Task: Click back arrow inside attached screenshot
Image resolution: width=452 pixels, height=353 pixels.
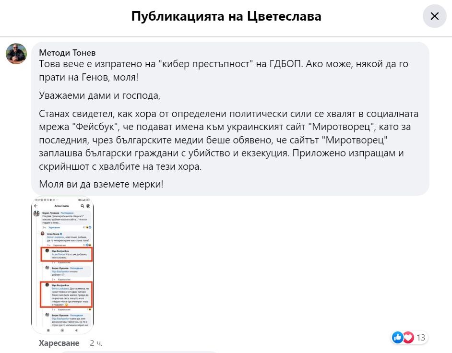Action: [x=36, y=206]
